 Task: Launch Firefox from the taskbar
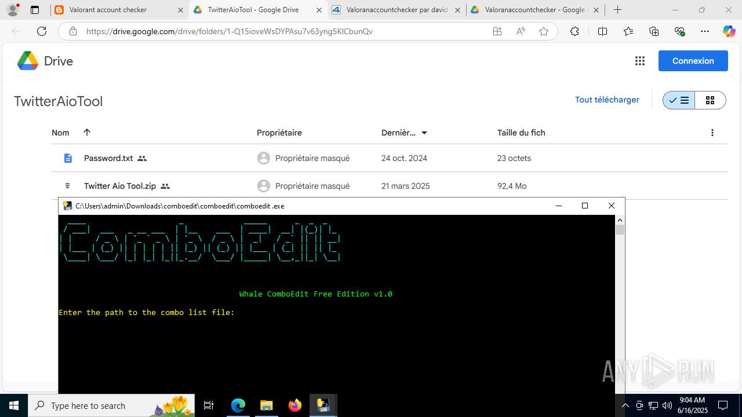click(295, 405)
